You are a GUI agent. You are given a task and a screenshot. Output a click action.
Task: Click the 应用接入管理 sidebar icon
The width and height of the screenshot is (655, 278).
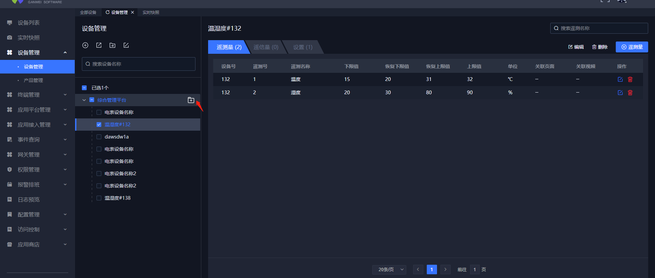click(x=10, y=125)
